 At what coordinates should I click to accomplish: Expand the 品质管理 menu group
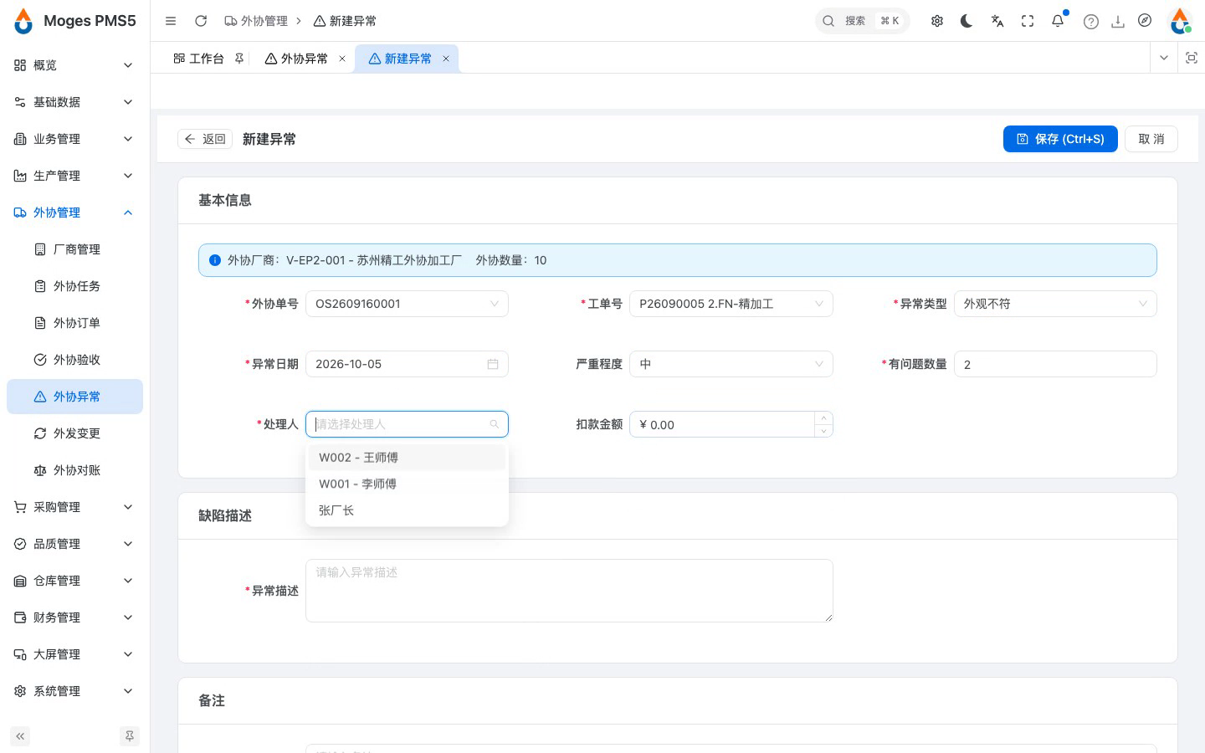(x=75, y=544)
